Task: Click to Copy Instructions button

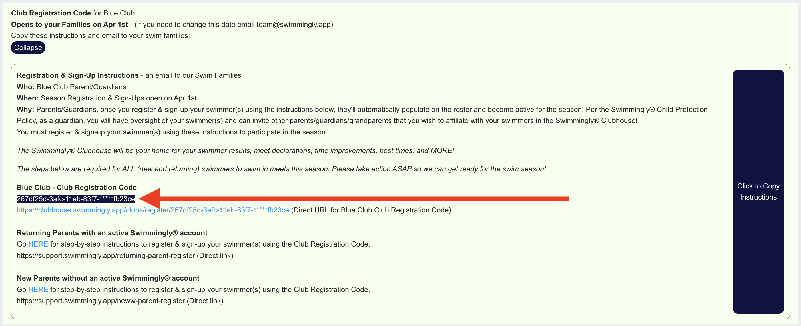Action: click(x=758, y=191)
